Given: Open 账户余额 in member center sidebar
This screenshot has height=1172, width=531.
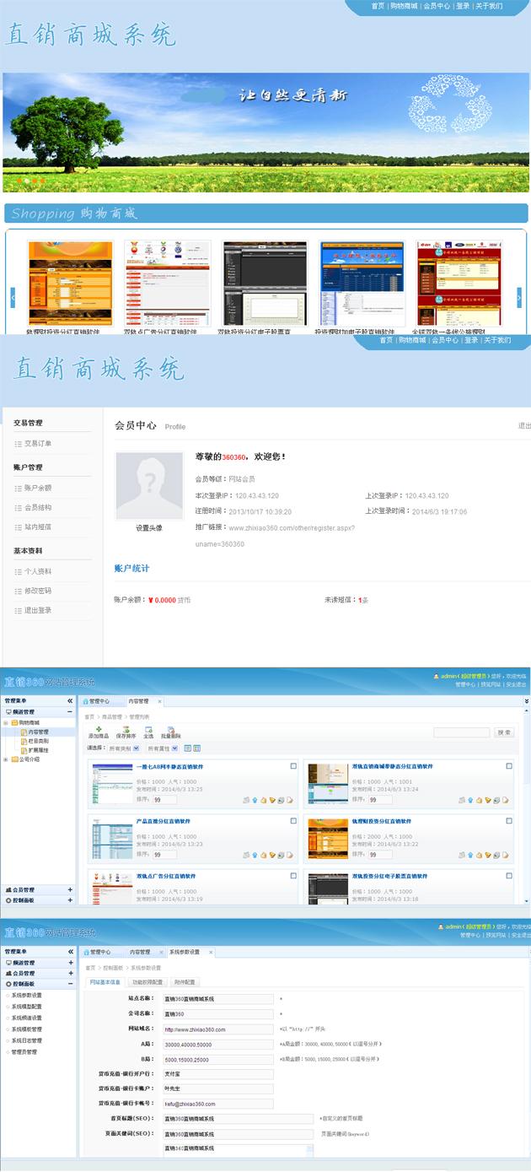Looking at the screenshot, I should coord(38,488).
